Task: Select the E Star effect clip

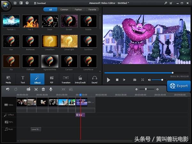Action: click(x=80, y=115)
